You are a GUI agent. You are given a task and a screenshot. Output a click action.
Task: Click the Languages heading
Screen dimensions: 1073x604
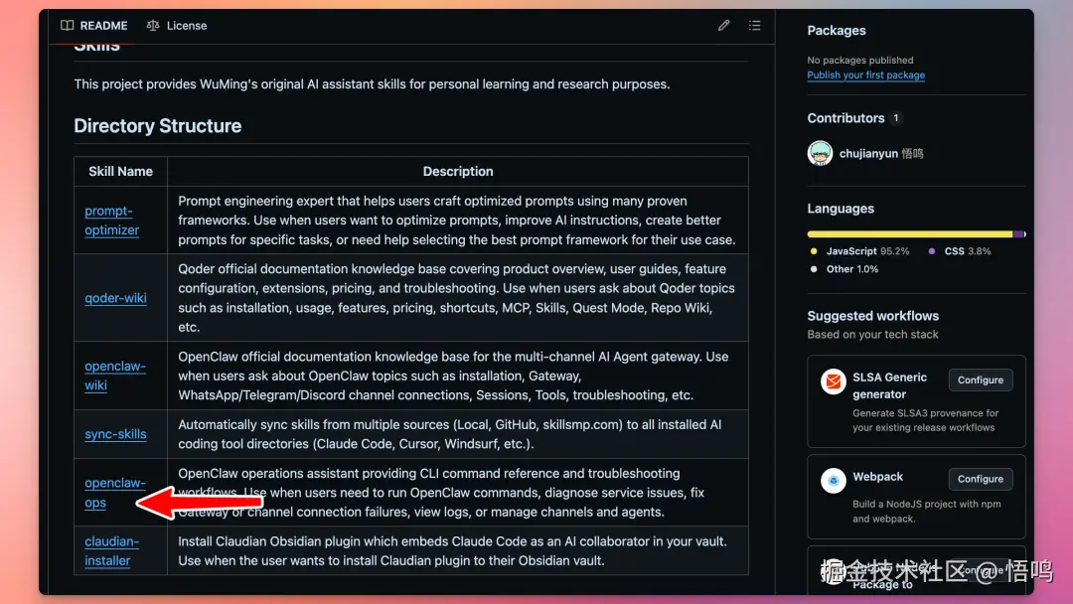click(841, 208)
